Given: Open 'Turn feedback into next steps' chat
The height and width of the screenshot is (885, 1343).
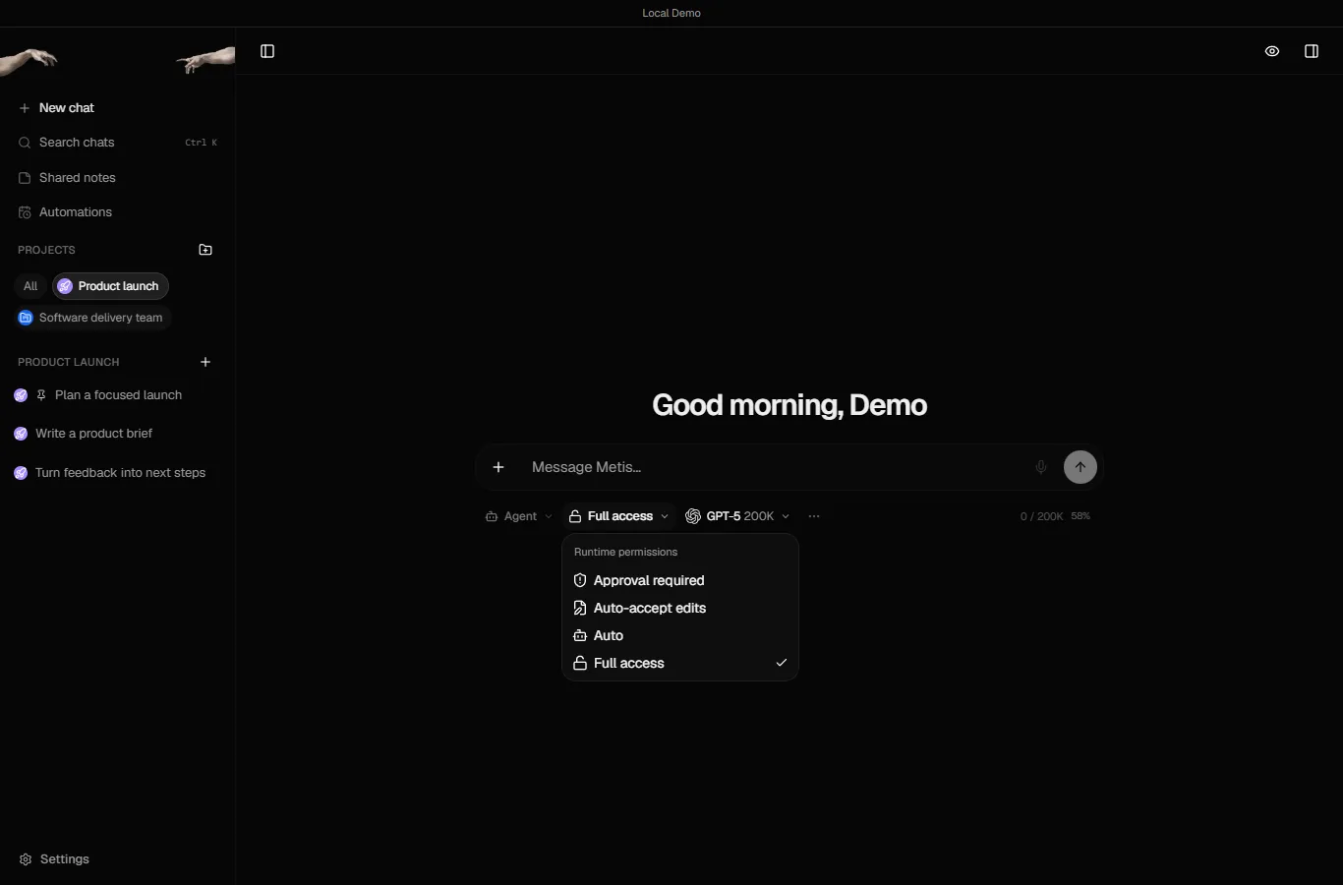Looking at the screenshot, I should click(117, 473).
